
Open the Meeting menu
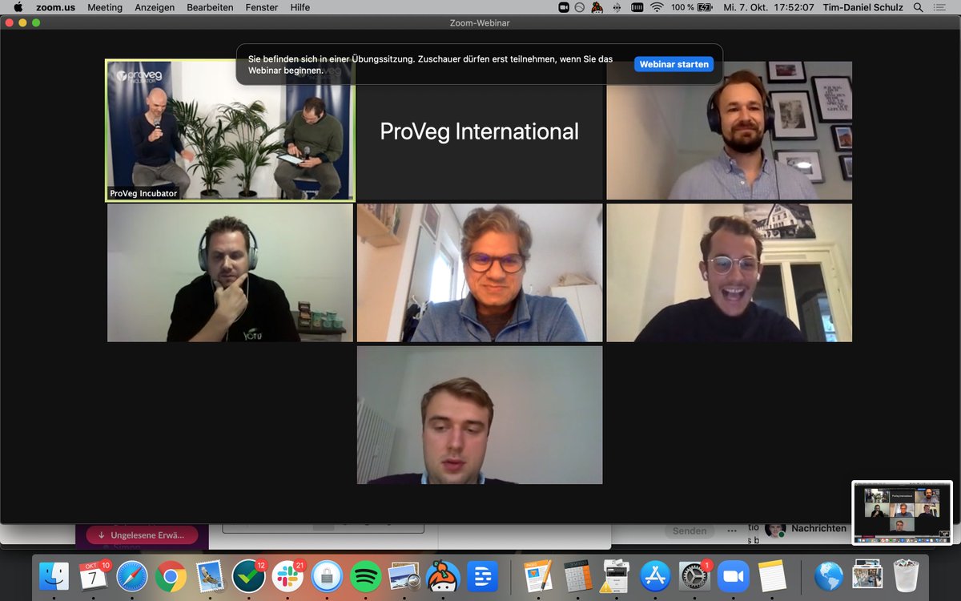[x=105, y=7]
